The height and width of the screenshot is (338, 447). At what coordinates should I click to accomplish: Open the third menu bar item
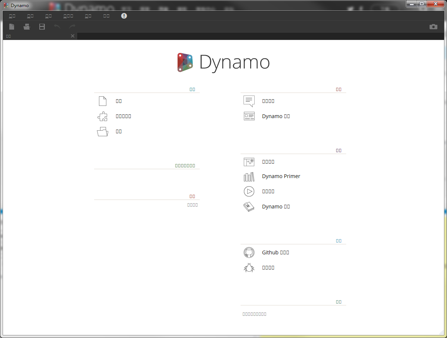pyautogui.click(x=49, y=16)
